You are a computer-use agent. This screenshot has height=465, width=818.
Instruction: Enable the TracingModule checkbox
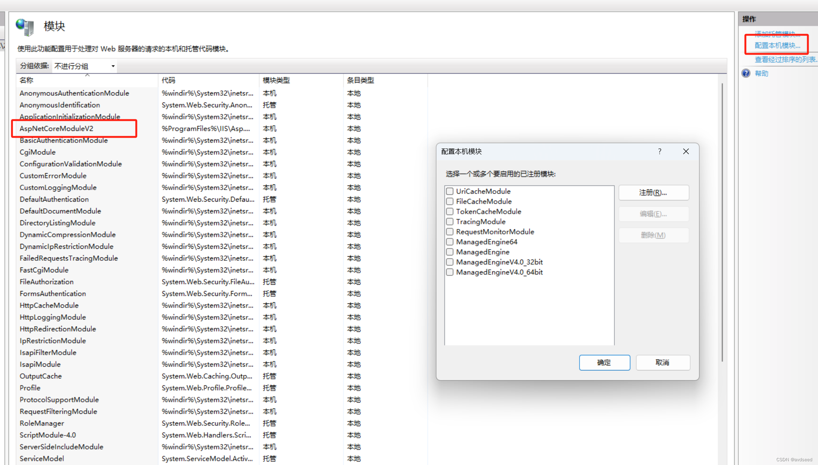[x=450, y=221]
